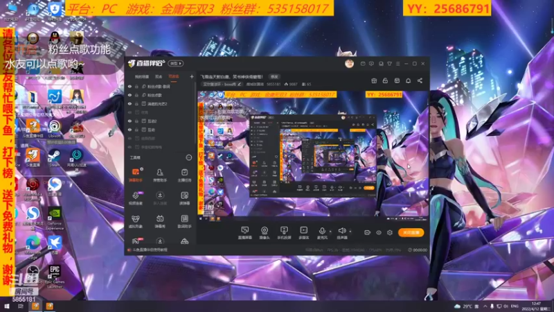The width and height of the screenshot is (554, 312).
Task: Click the taskbar clock showing 12:47
Action: pos(536,306)
